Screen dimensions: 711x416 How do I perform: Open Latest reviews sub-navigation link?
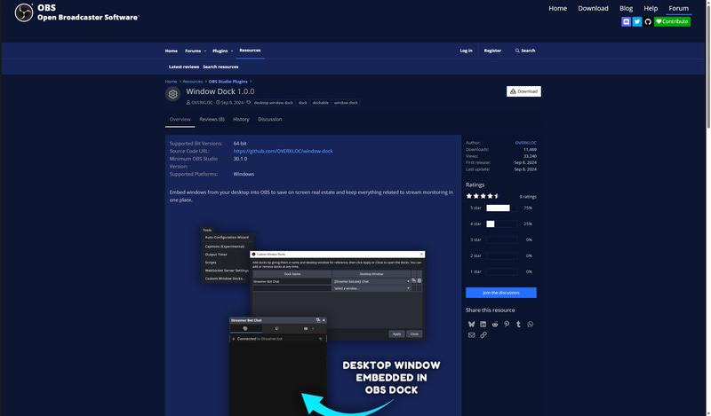coord(184,67)
